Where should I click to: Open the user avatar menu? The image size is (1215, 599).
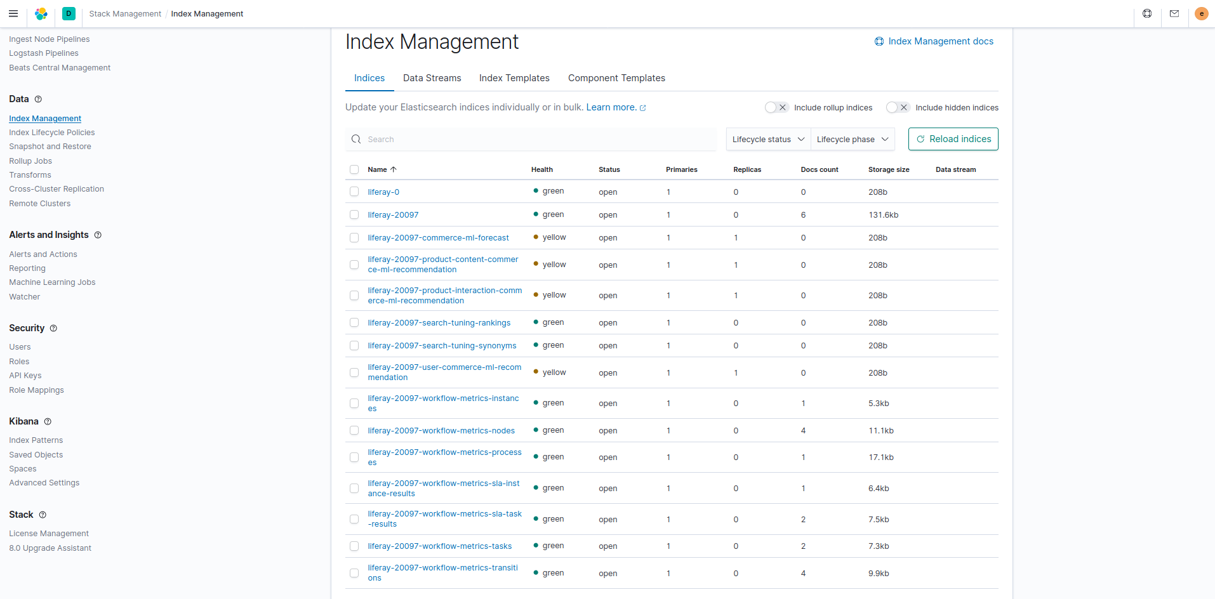point(1201,13)
